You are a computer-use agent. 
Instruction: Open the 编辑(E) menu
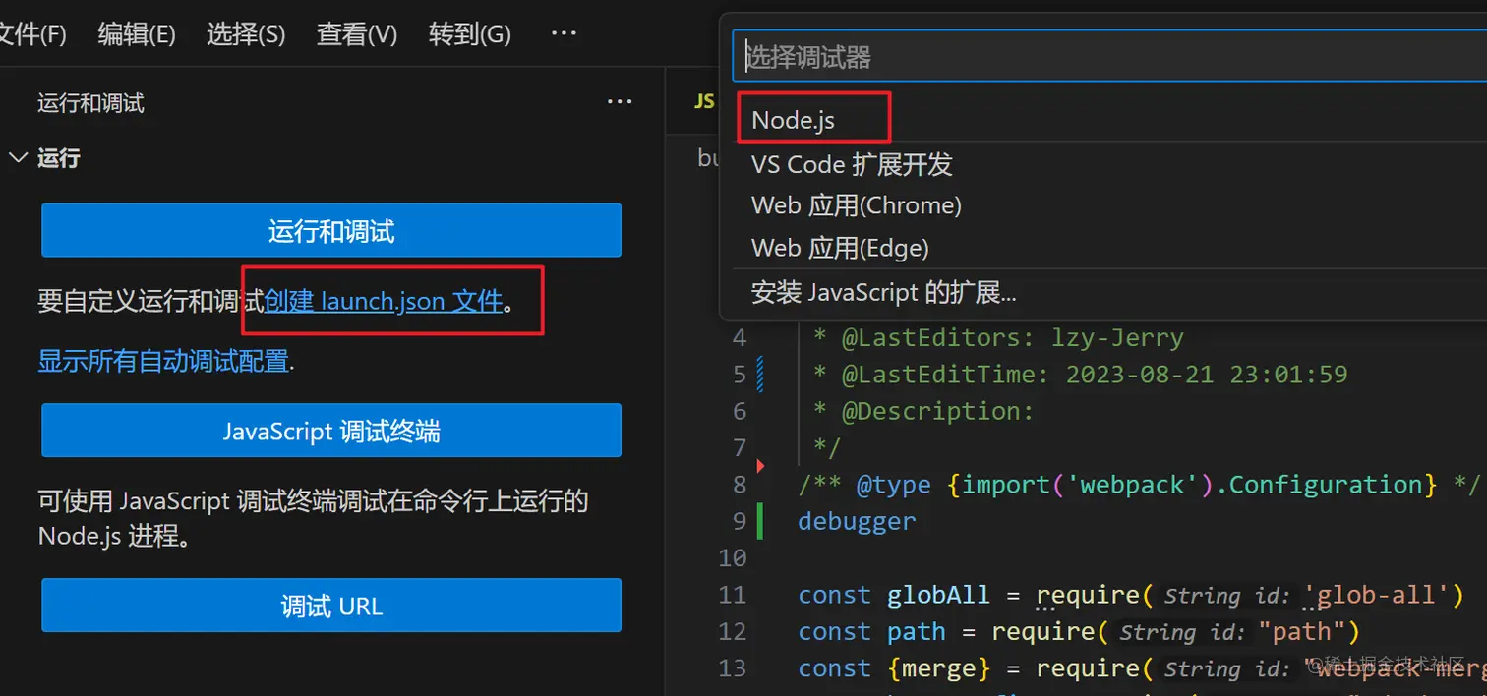point(137,34)
